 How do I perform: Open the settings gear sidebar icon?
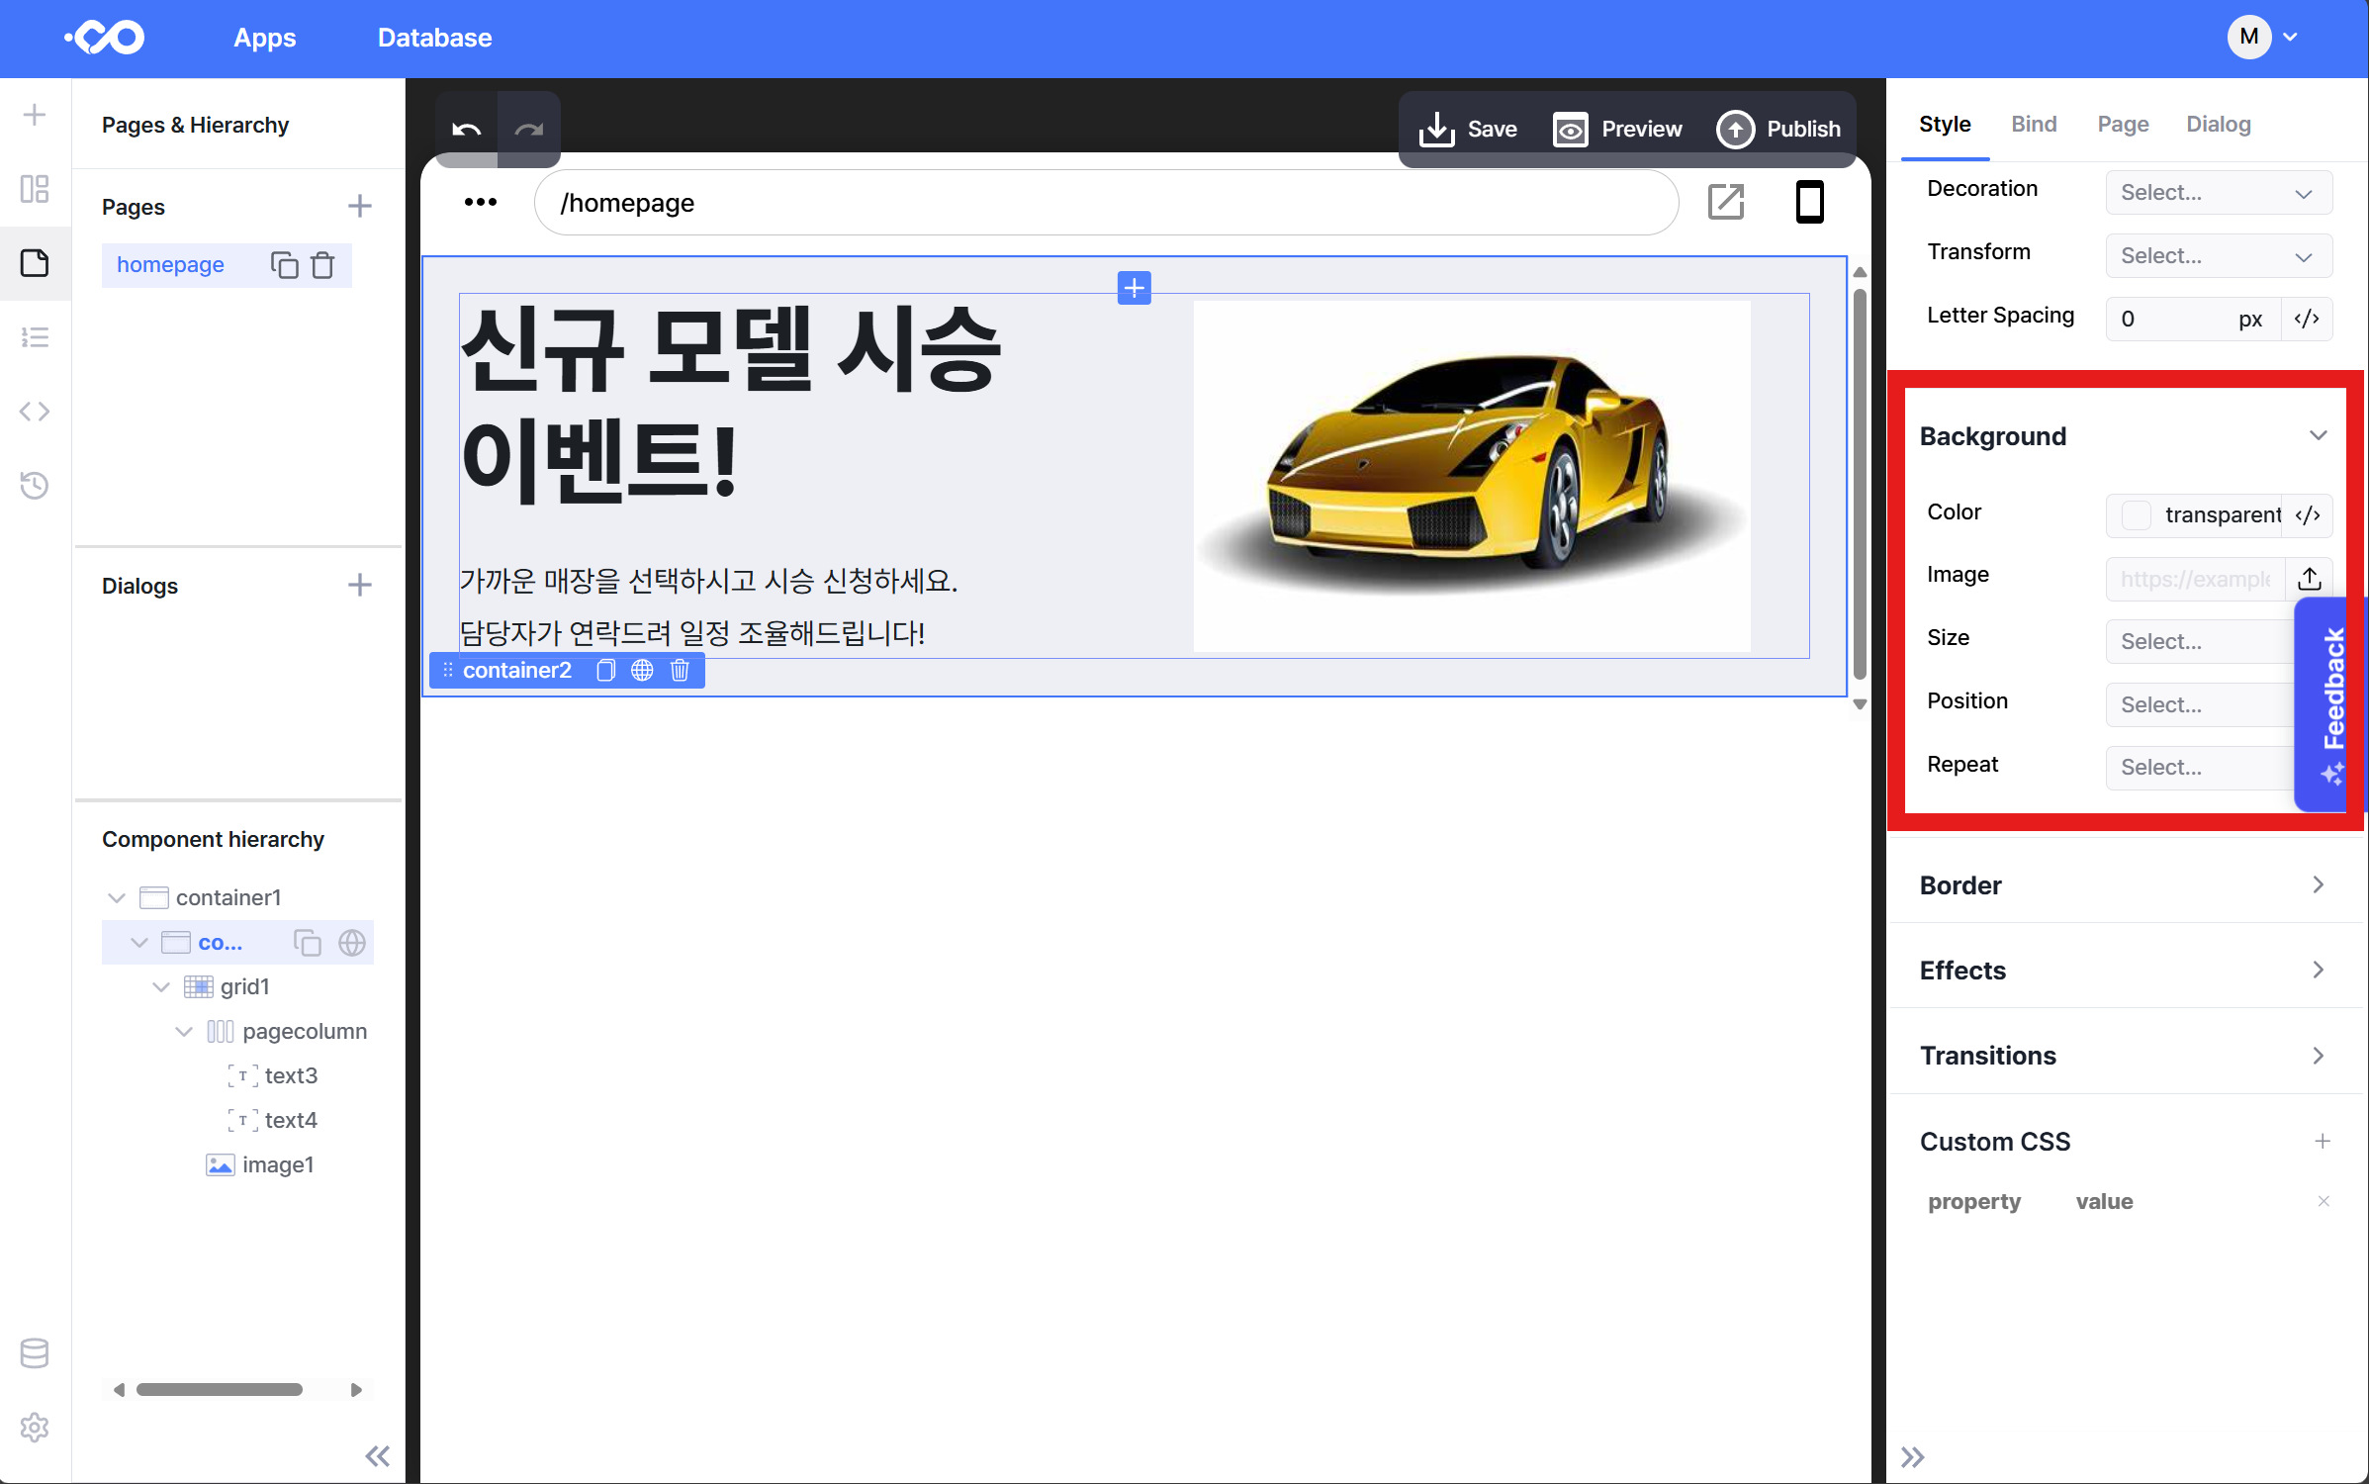coord(35,1428)
